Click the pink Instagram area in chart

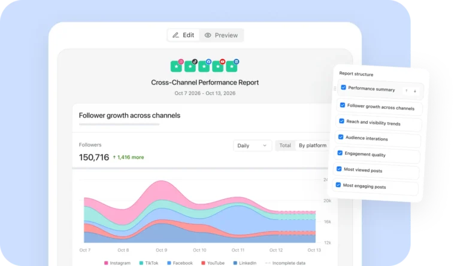[x=161, y=190]
